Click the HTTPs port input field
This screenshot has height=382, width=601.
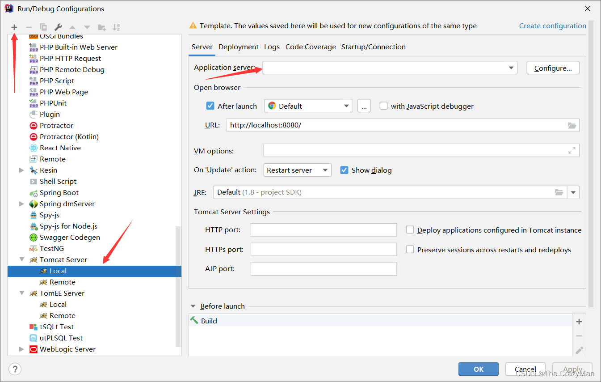coord(324,250)
